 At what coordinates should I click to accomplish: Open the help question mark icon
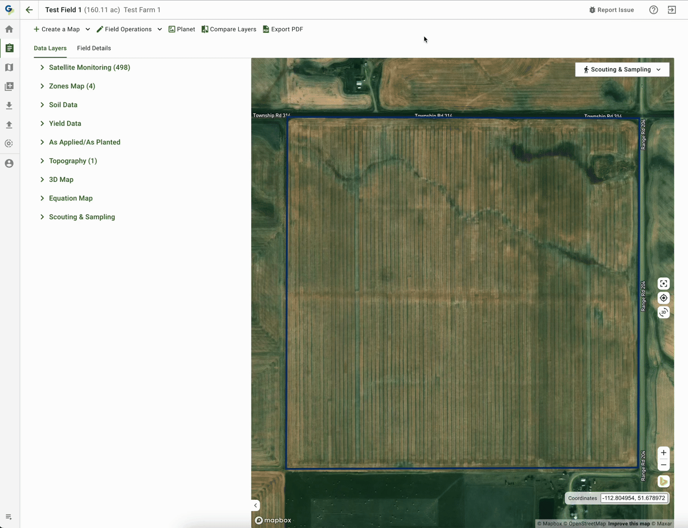(x=653, y=10)
